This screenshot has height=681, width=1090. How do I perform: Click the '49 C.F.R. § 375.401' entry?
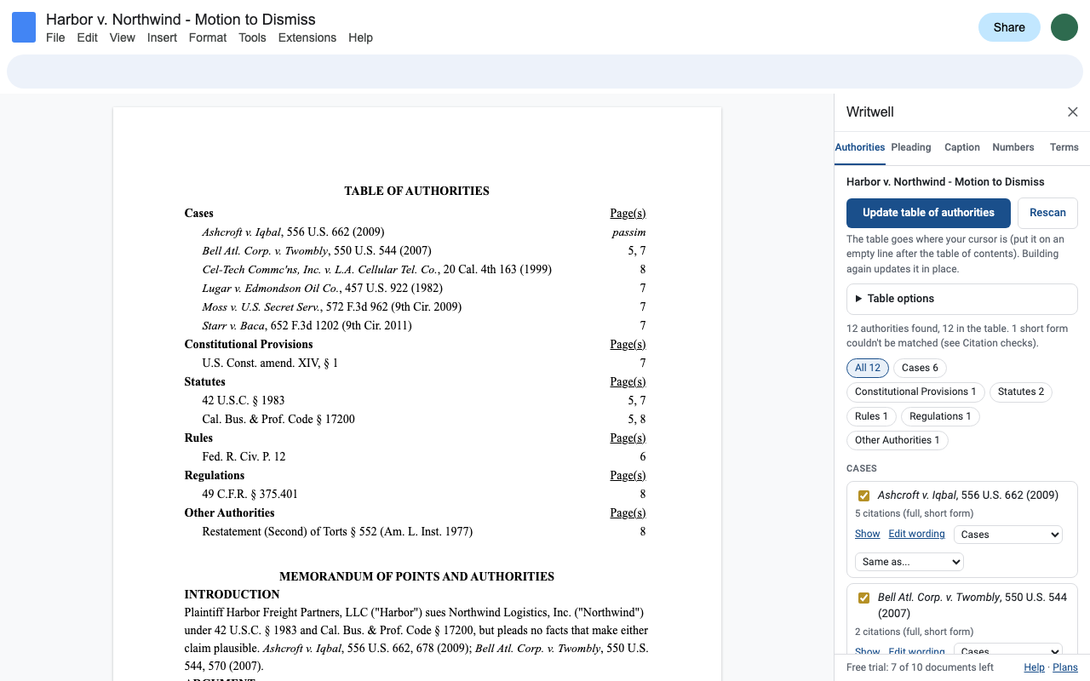tap(250, 494)
